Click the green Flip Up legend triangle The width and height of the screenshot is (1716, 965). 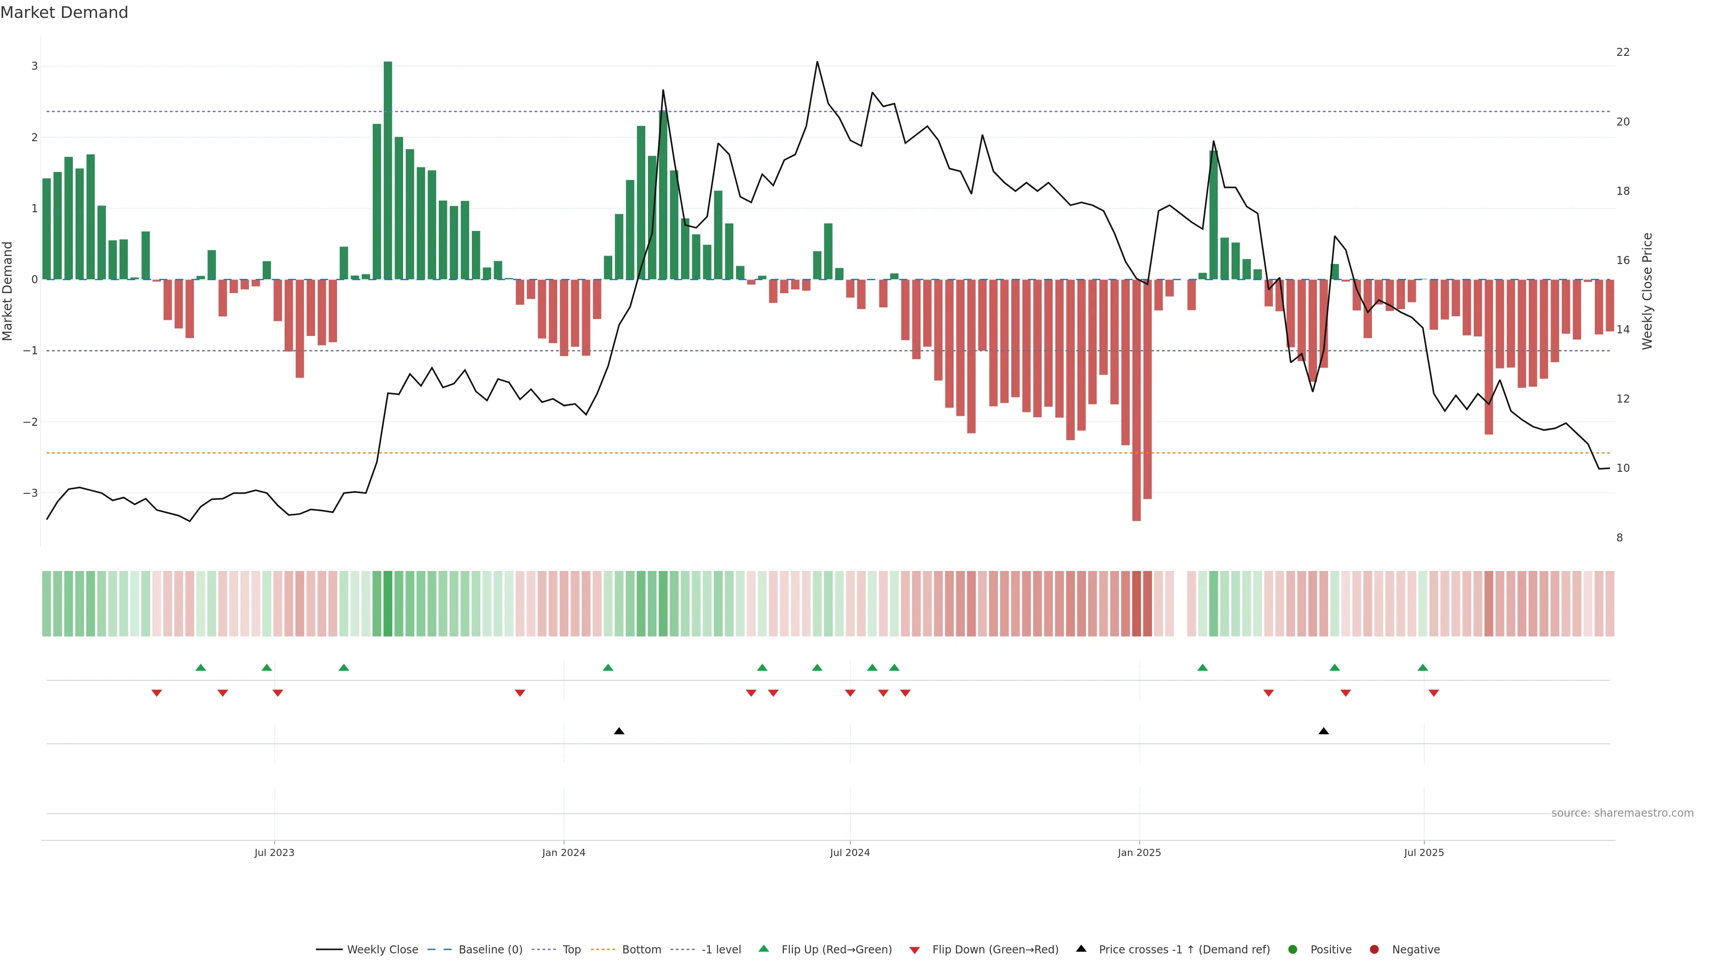pos(763,949)
